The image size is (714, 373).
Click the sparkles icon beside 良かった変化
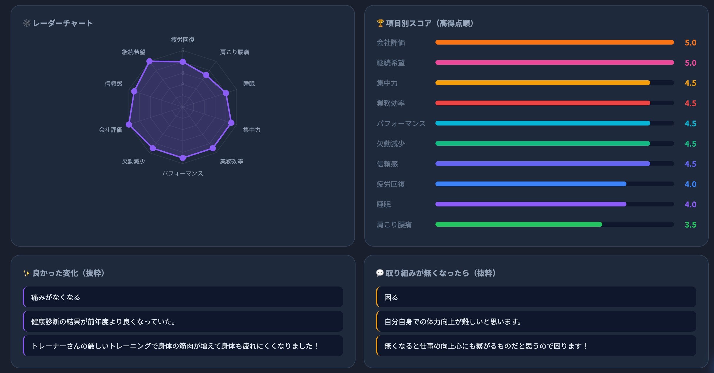26,273
